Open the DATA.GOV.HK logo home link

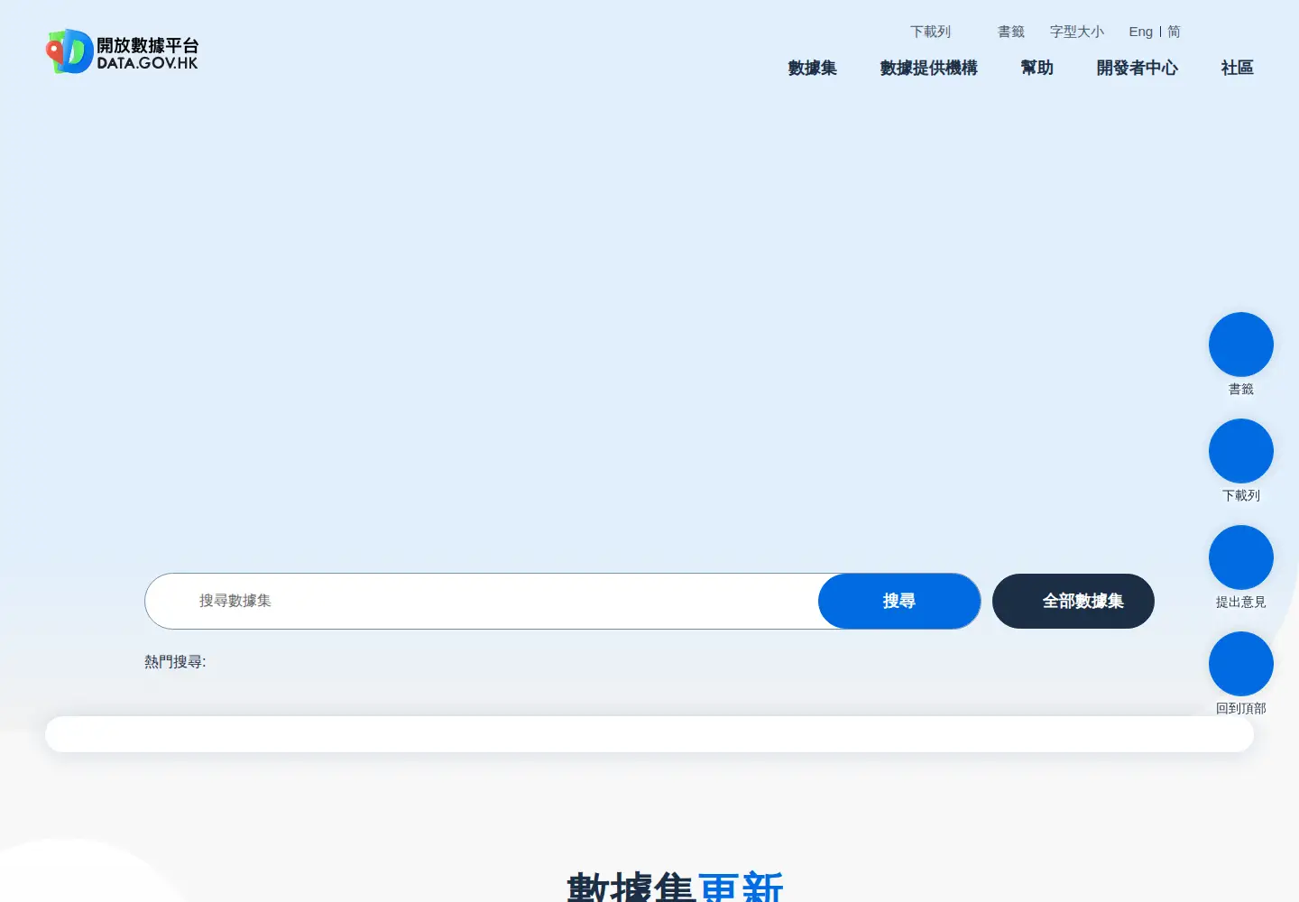click(x=122, y=52)
